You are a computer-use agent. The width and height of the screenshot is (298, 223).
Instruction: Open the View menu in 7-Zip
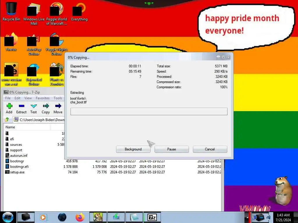click(x=28, y=98)
